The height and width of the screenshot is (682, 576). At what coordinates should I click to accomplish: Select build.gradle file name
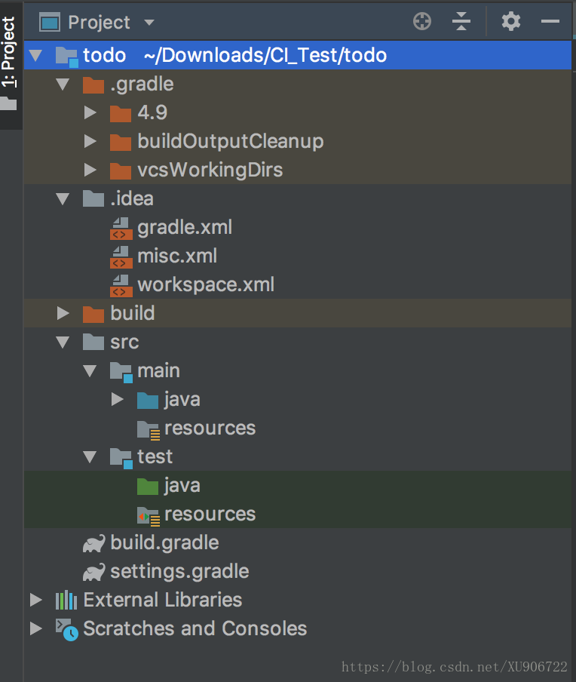point(164,543)
